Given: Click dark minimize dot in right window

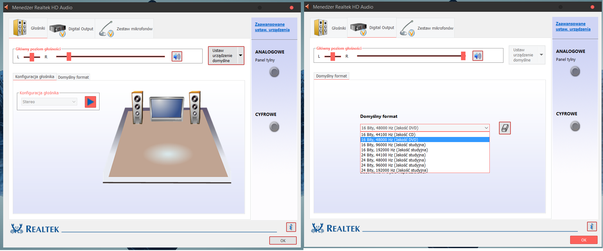Looking at the screenshot, I should [561, 7].
